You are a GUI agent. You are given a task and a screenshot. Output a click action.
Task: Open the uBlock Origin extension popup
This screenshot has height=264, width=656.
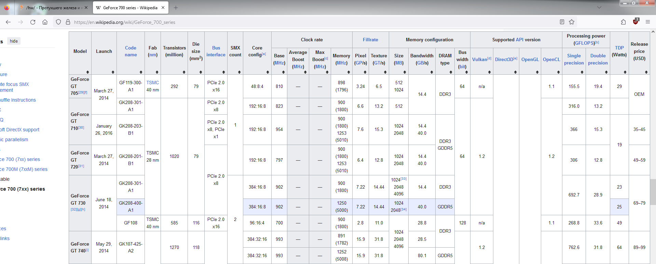point(635,21)
